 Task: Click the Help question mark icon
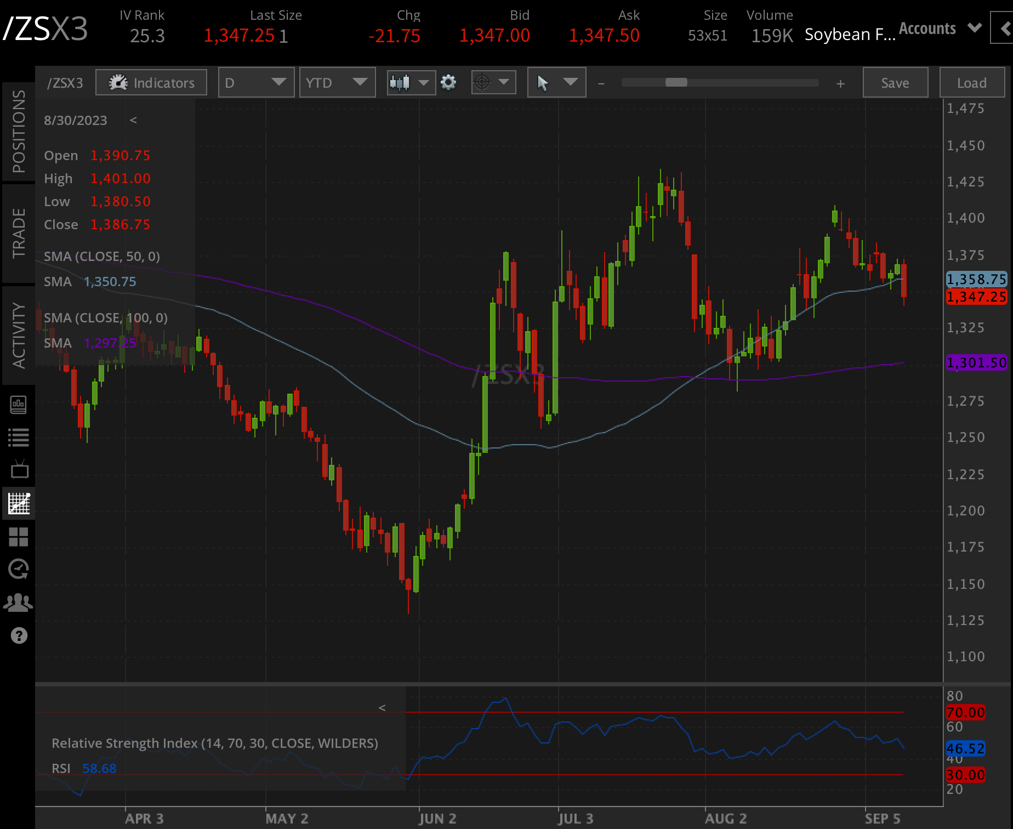19,635
